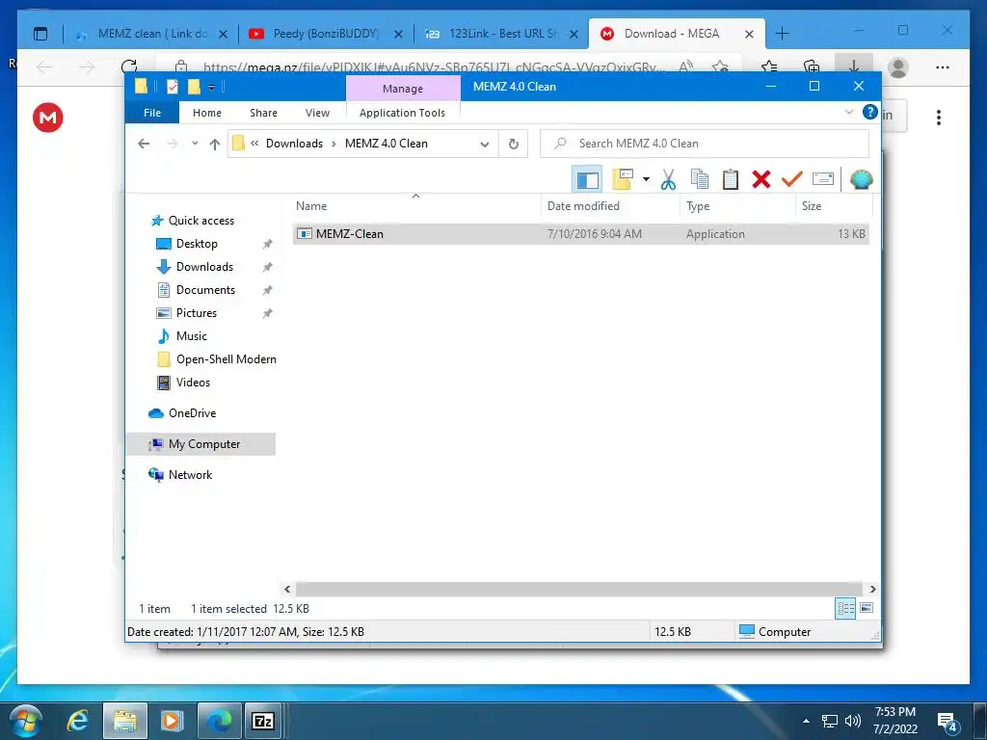Click the Paste clipboard icon
The width and height of the screenshot is (987, 740).
[x=731, y=180]
